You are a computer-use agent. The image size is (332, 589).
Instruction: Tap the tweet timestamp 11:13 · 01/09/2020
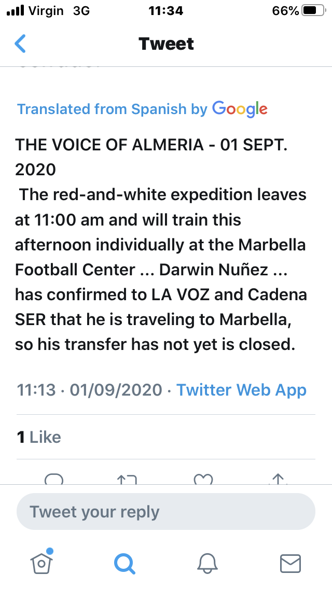[x=90, y=390]
